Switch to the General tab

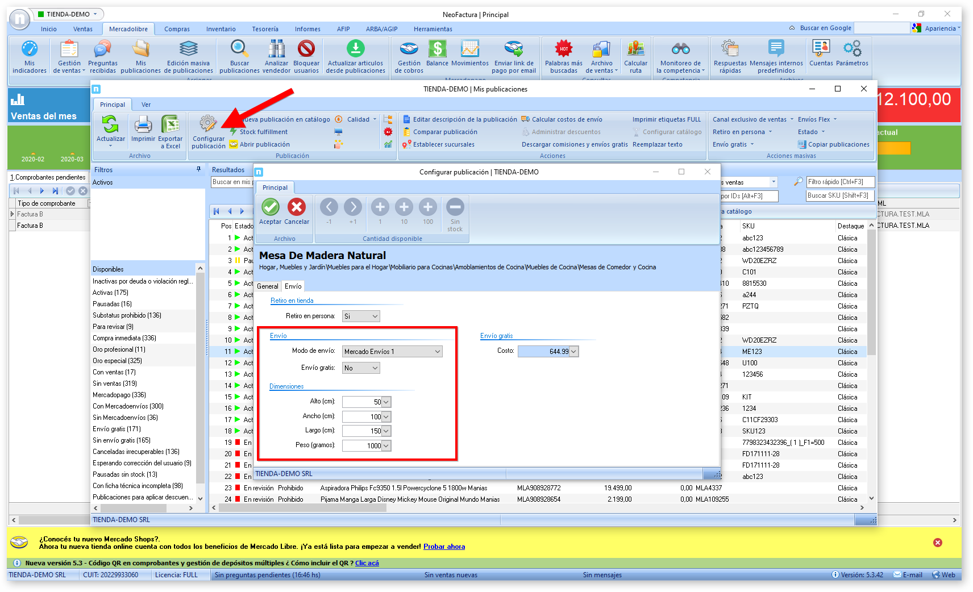268,286
